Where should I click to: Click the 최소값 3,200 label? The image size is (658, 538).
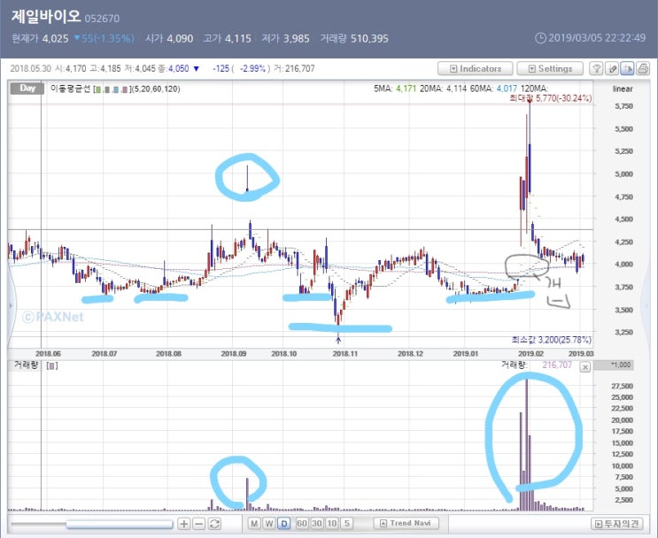552,340
